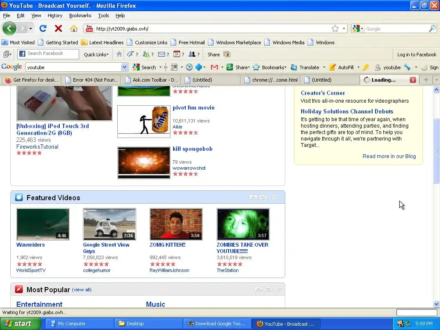440x330 pixels.
Task: Open Facebook messages envelope icon
Action: click(x=162, y=54)
